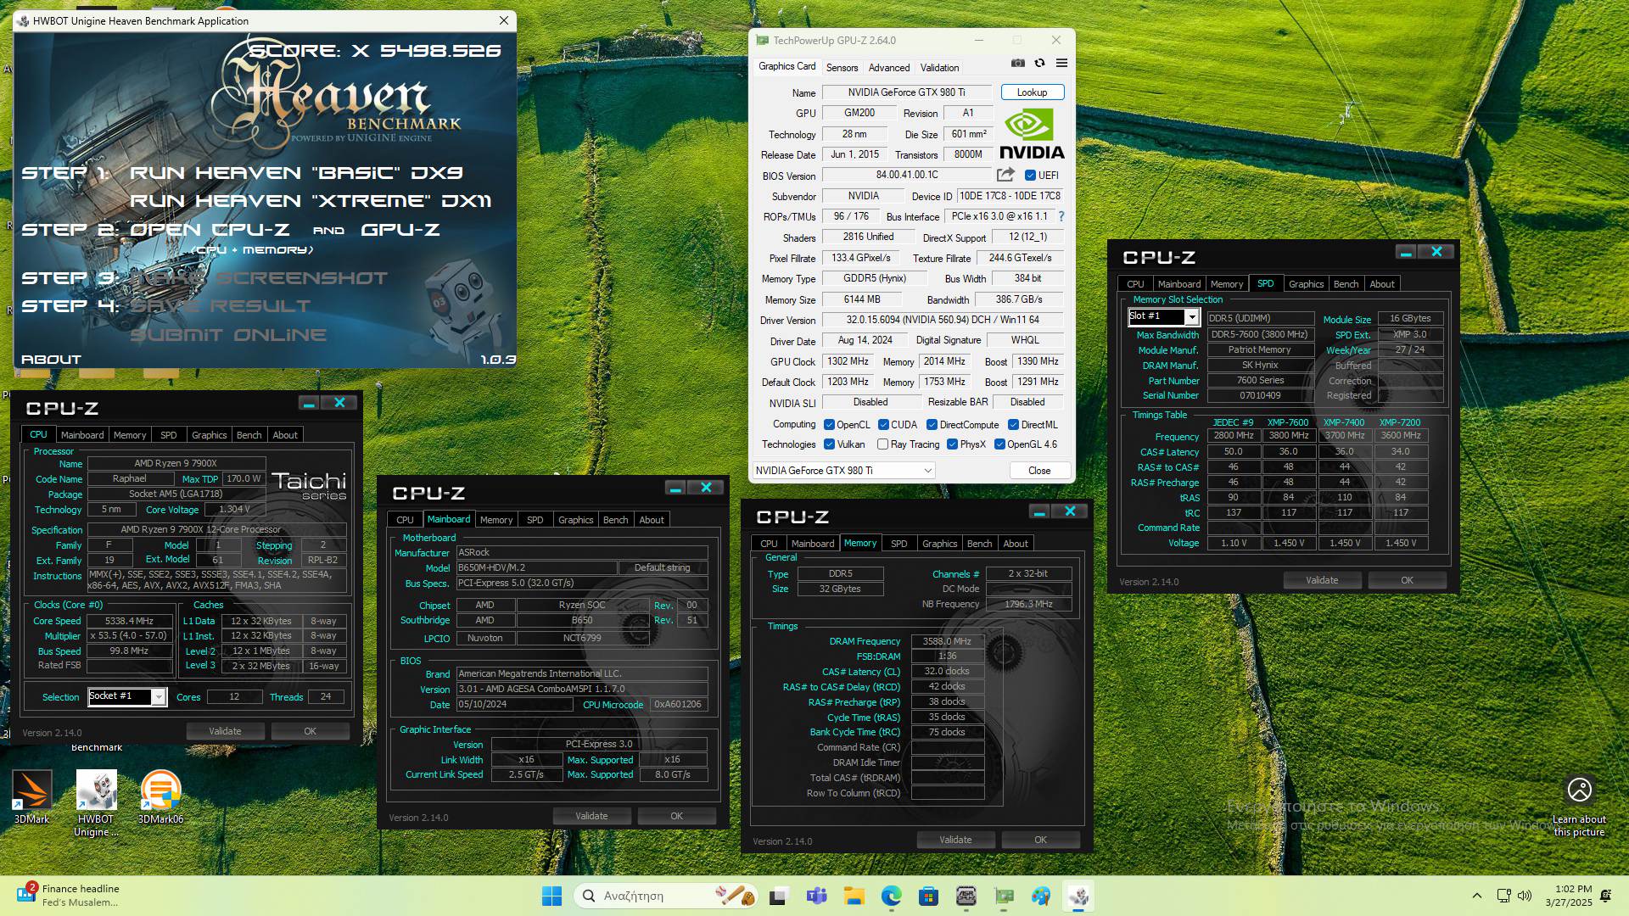1629x916 pixels.
Task: Click the HWBOT Heaven taskbar icon
Action: coord(1078,896)
